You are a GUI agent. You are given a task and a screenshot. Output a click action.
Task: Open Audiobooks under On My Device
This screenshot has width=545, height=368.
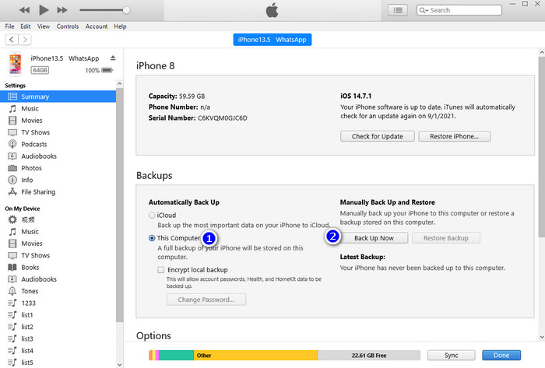pos(58,279)
